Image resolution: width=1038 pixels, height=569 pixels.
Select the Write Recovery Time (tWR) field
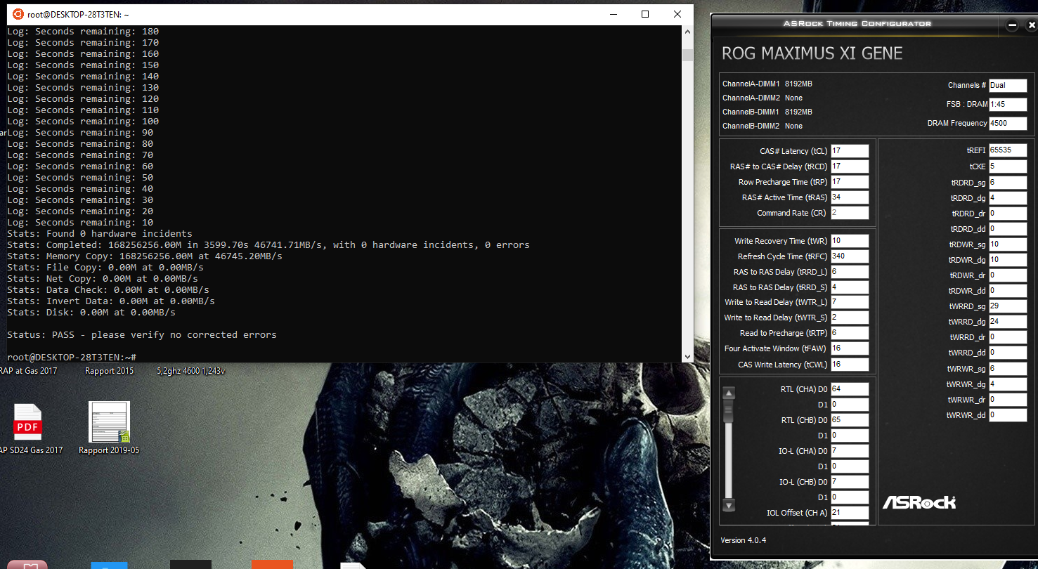850,241
